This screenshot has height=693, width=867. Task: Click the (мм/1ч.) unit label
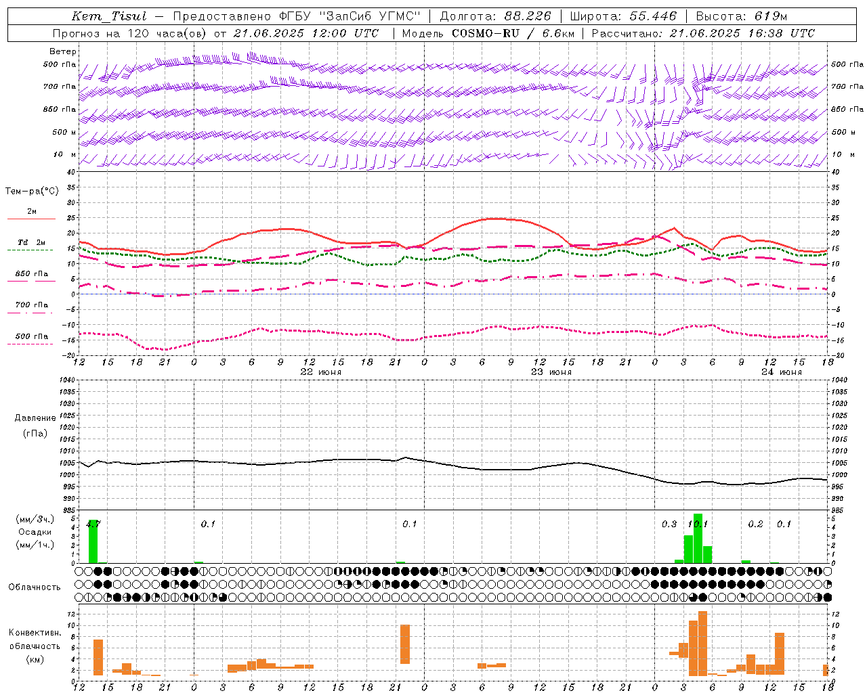(x=34, y=545)
